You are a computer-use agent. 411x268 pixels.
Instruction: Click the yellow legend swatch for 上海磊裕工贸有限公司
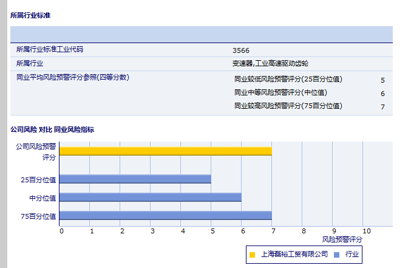[252, 255]
